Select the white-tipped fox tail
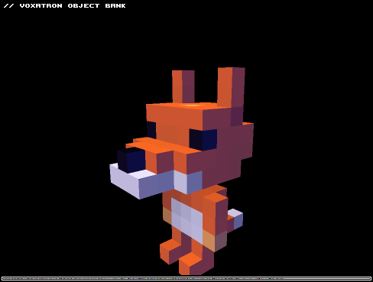Screen dimensions: 373x282 tap(235, 219)
